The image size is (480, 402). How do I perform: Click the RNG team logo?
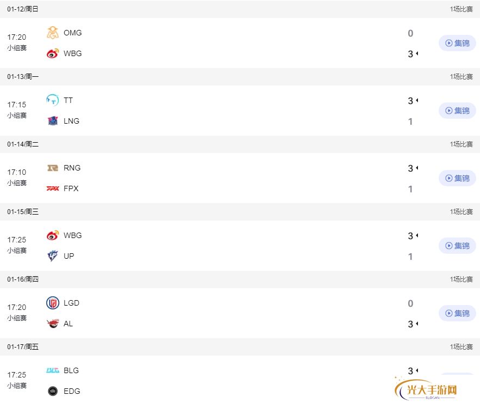[x=53, y=168]
